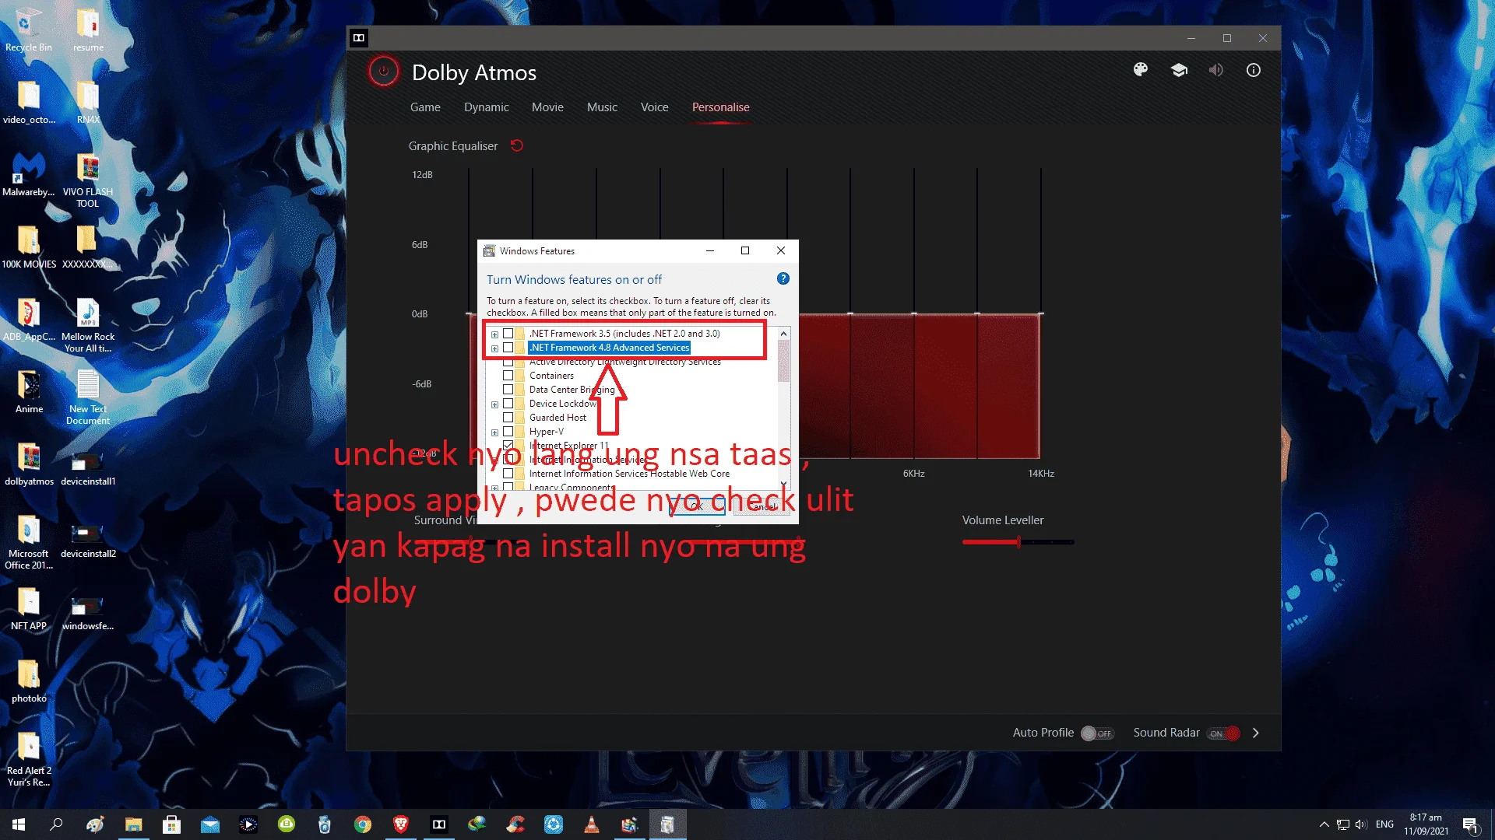The image size is (1495, 840).
Task: Select the New Text Document icon
Action: [x=88, y=397]
